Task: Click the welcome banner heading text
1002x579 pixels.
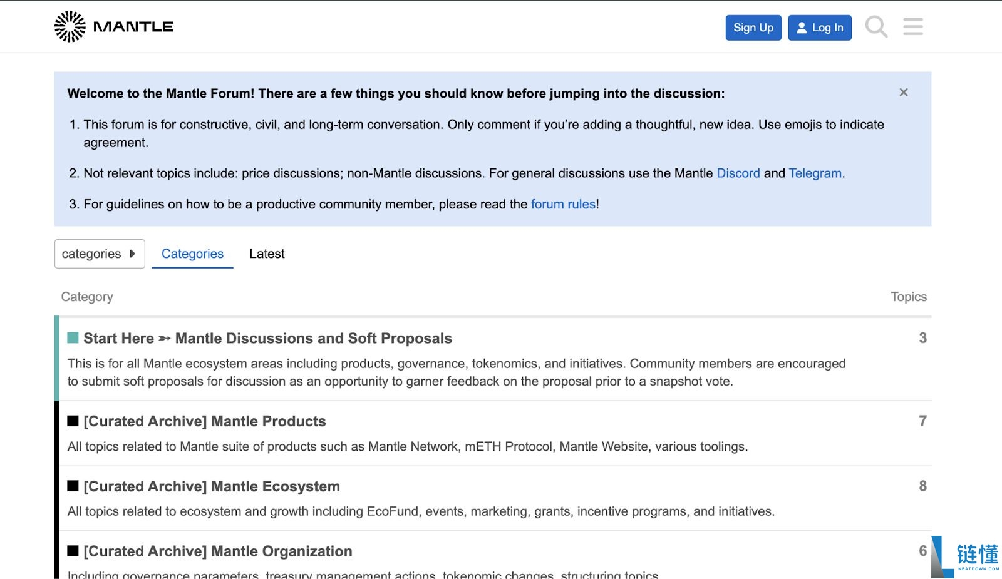Action: coord(396,93)
